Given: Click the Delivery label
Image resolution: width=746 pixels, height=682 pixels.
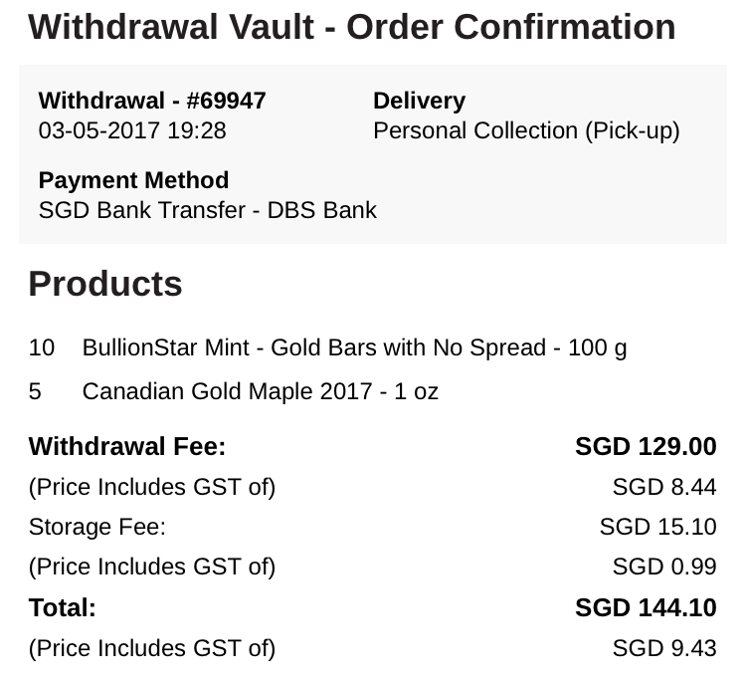Looking at the screenshot, I should (x=419, y=101).
